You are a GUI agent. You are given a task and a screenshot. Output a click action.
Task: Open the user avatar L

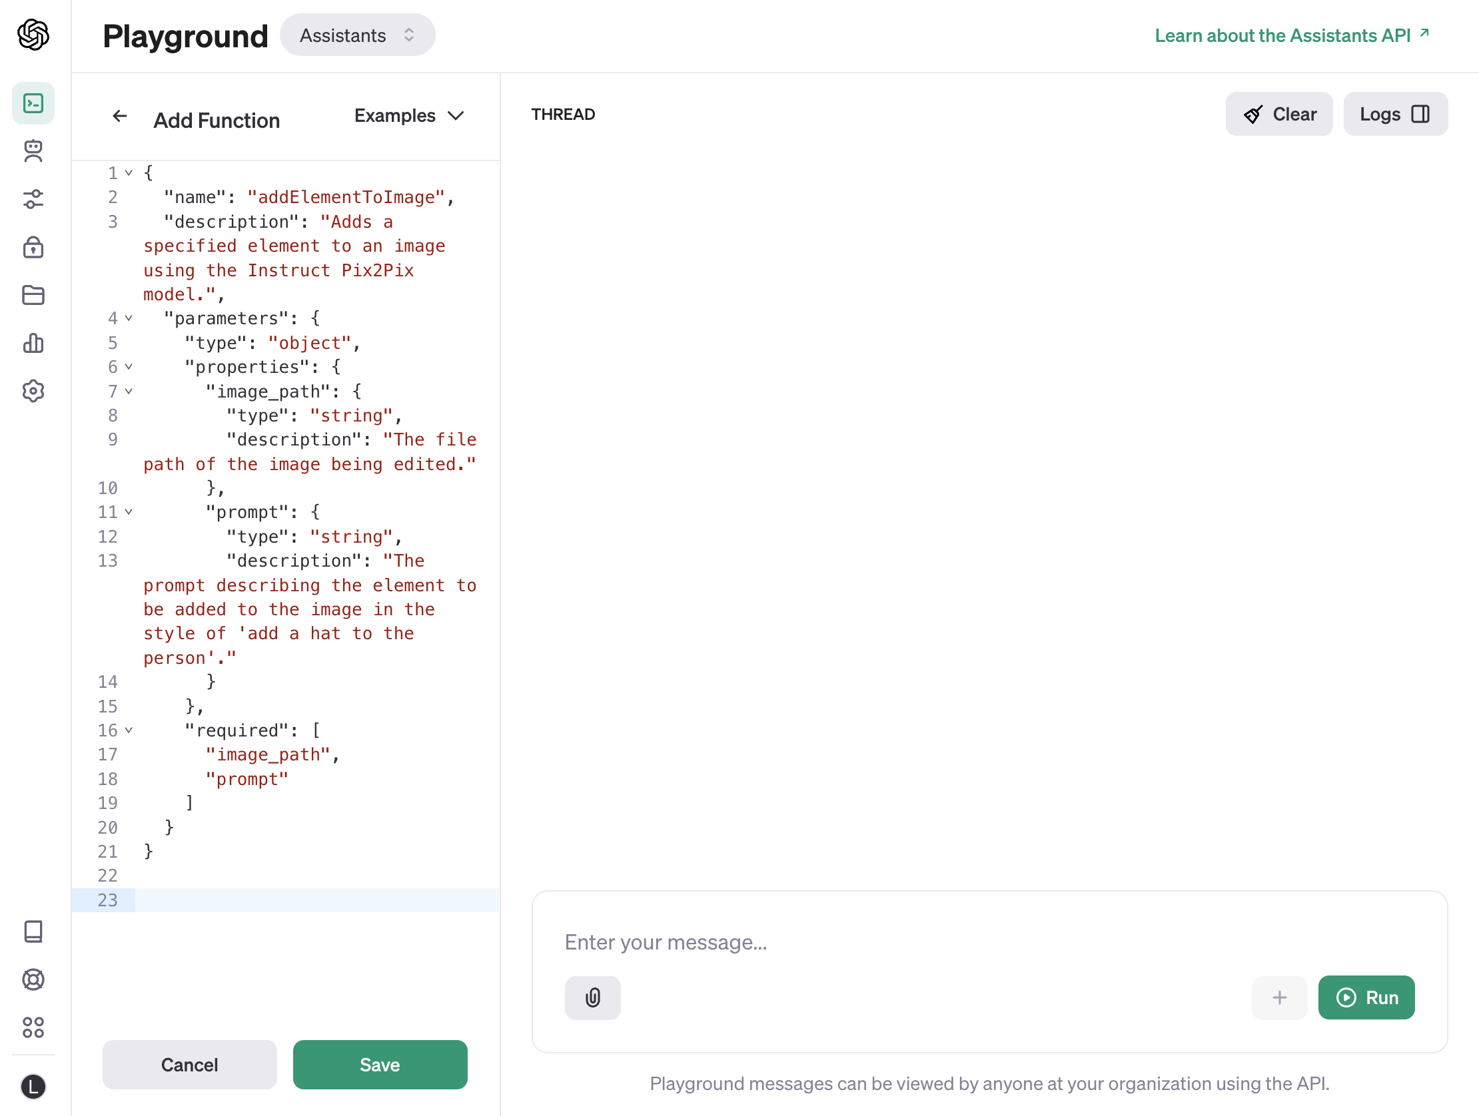[33, 1087]
